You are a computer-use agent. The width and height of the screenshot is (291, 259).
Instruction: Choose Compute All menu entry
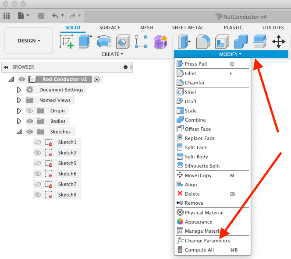213,250
